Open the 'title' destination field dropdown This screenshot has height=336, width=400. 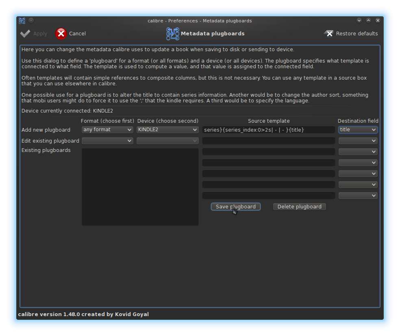pyautogui.click(x=358, y=130)
